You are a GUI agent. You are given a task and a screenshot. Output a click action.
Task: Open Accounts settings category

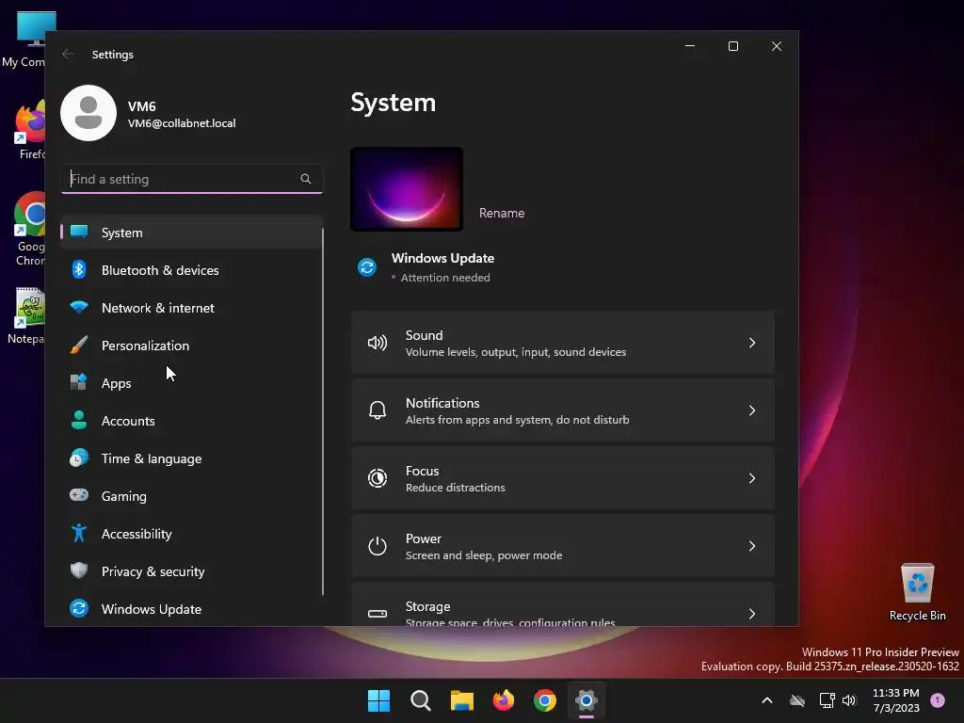[x=191, y=421]
